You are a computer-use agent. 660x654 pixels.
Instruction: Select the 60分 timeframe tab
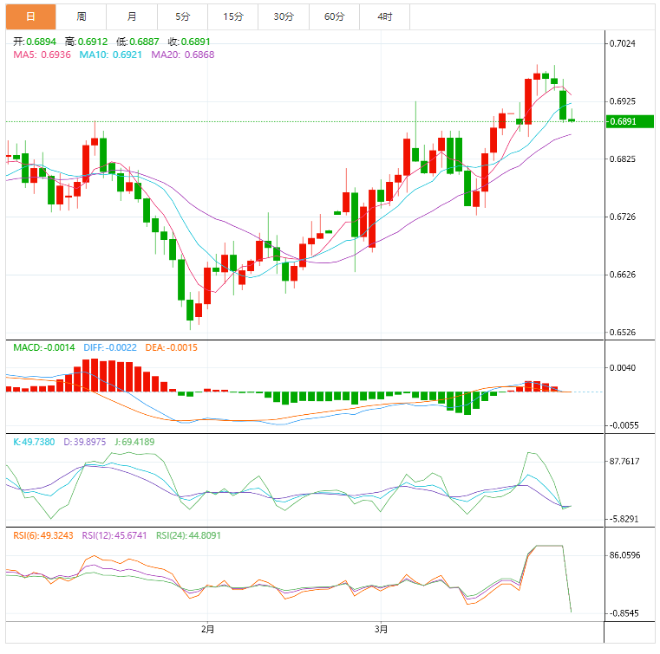(x=334, y=16)
